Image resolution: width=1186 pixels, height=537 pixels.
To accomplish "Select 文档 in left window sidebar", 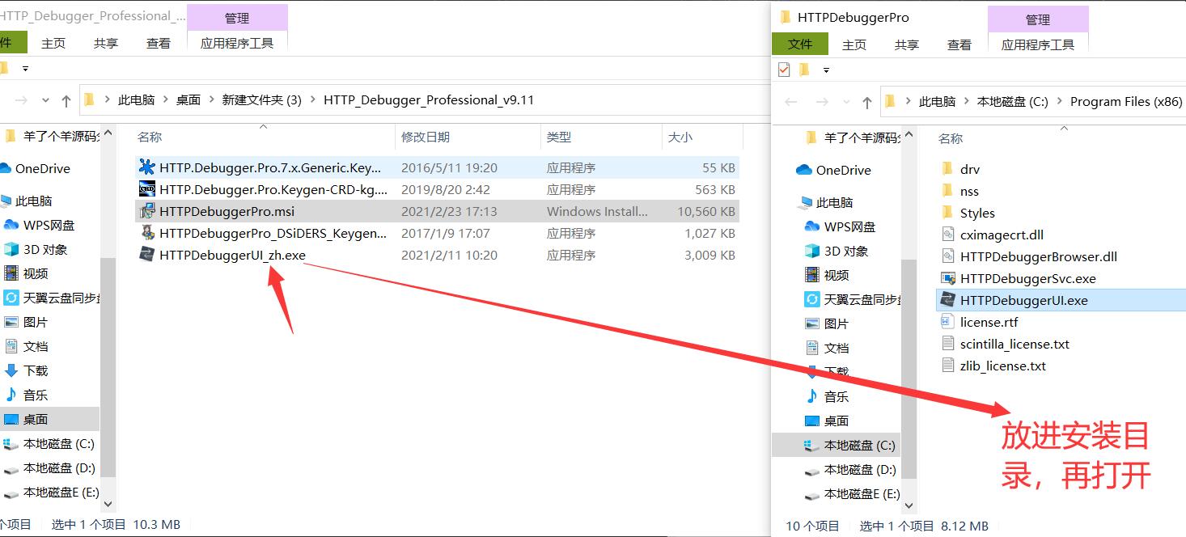I will [x=49, y=346].
